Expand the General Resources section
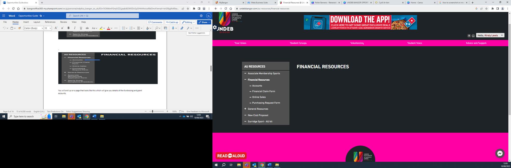511x168 pixels. click(x=245, y=109)
